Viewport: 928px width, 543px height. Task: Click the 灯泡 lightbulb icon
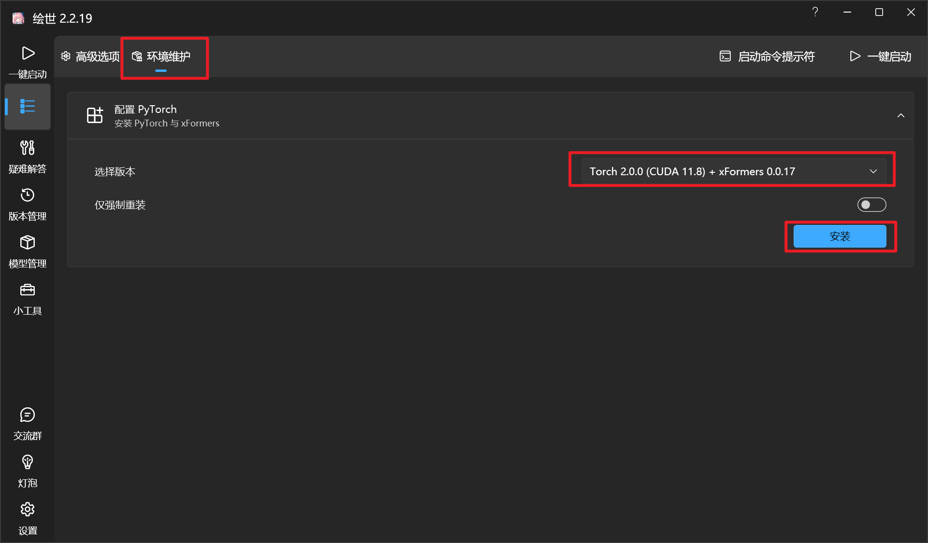point(28,471)
